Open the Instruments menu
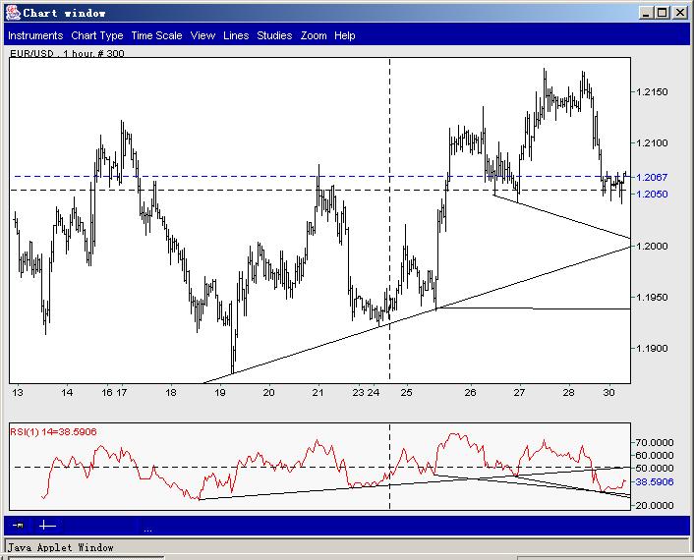Viewport: 694px width, 560px height. (x=35, y=35)
